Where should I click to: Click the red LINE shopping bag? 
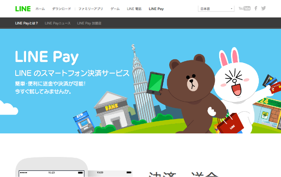pyautogui.click(x=230, y=123)
